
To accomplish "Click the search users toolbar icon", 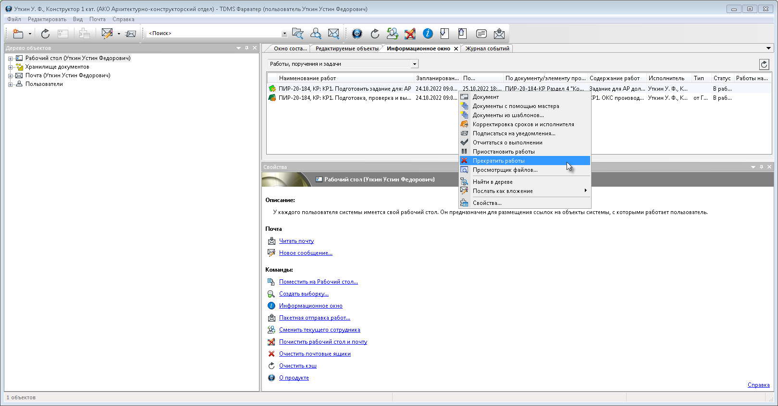I will pos(316,34).
